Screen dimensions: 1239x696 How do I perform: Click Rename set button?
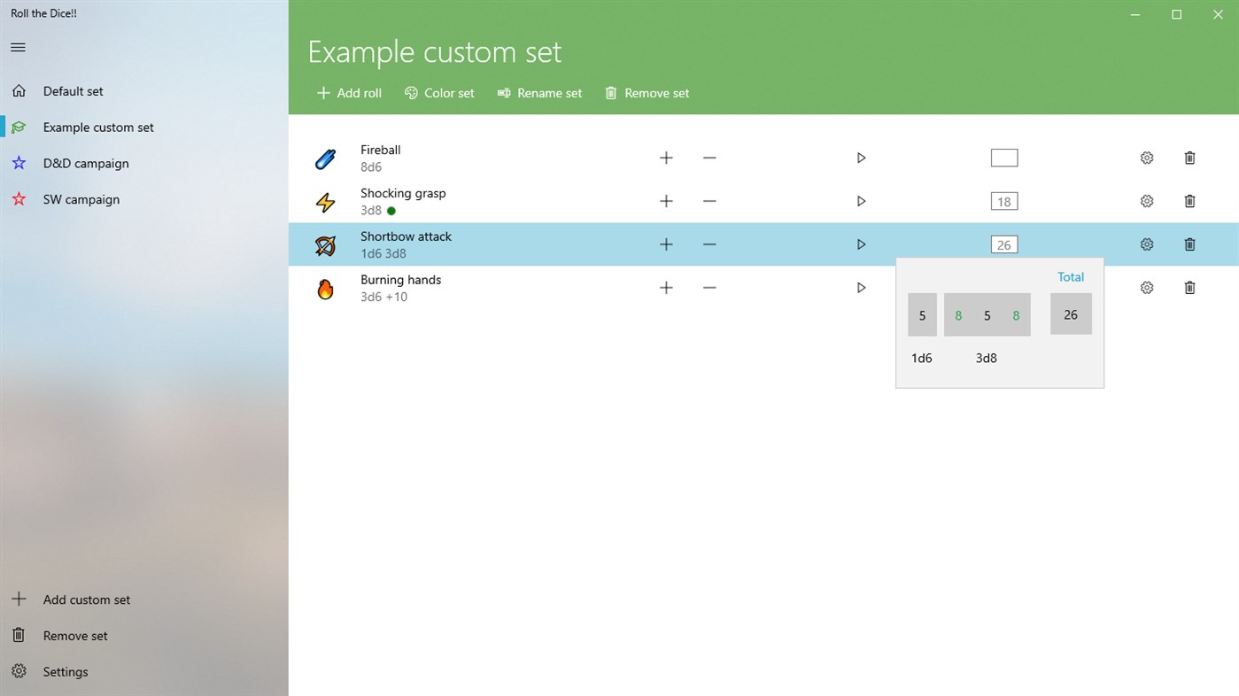(539, 93)
